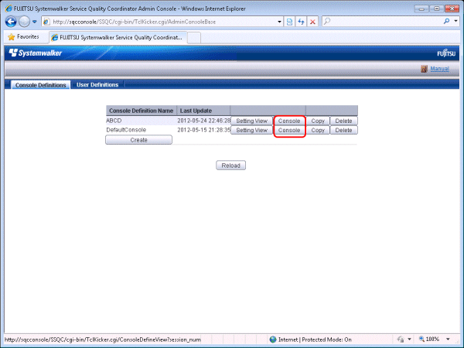This screenshot has height=348, width=464.
Task: Create a new console definition
Action: click(x=138, y=140)
